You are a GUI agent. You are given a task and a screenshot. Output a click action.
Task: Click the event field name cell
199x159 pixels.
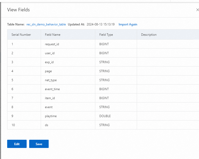[49, 107]
